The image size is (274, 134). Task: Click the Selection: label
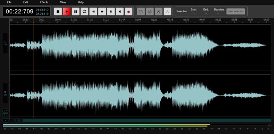(x=182, y=11)
